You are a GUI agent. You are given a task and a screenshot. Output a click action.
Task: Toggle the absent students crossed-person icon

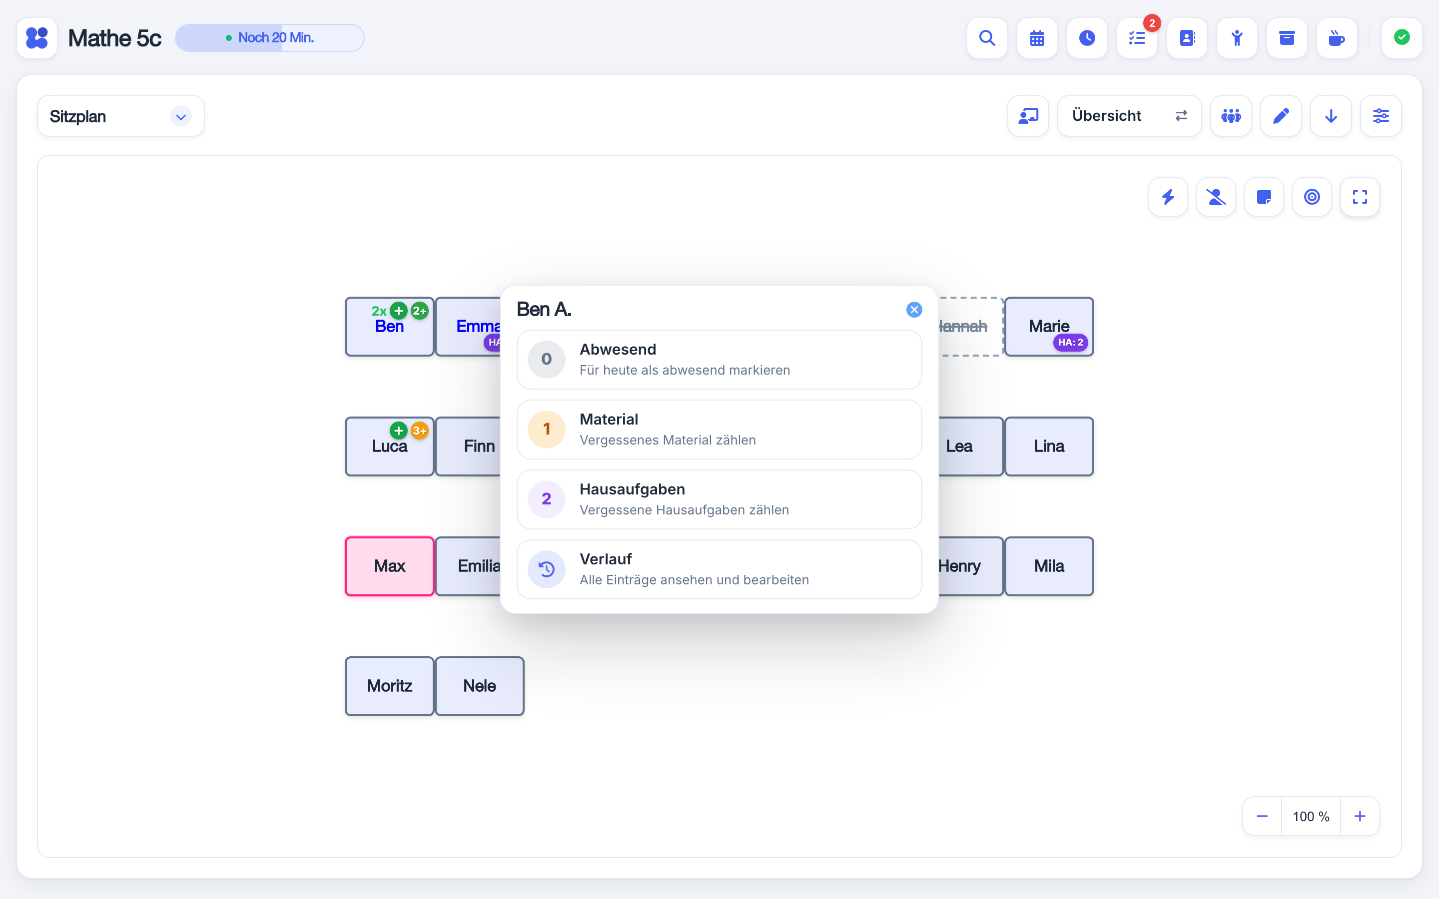[1216, 197]
